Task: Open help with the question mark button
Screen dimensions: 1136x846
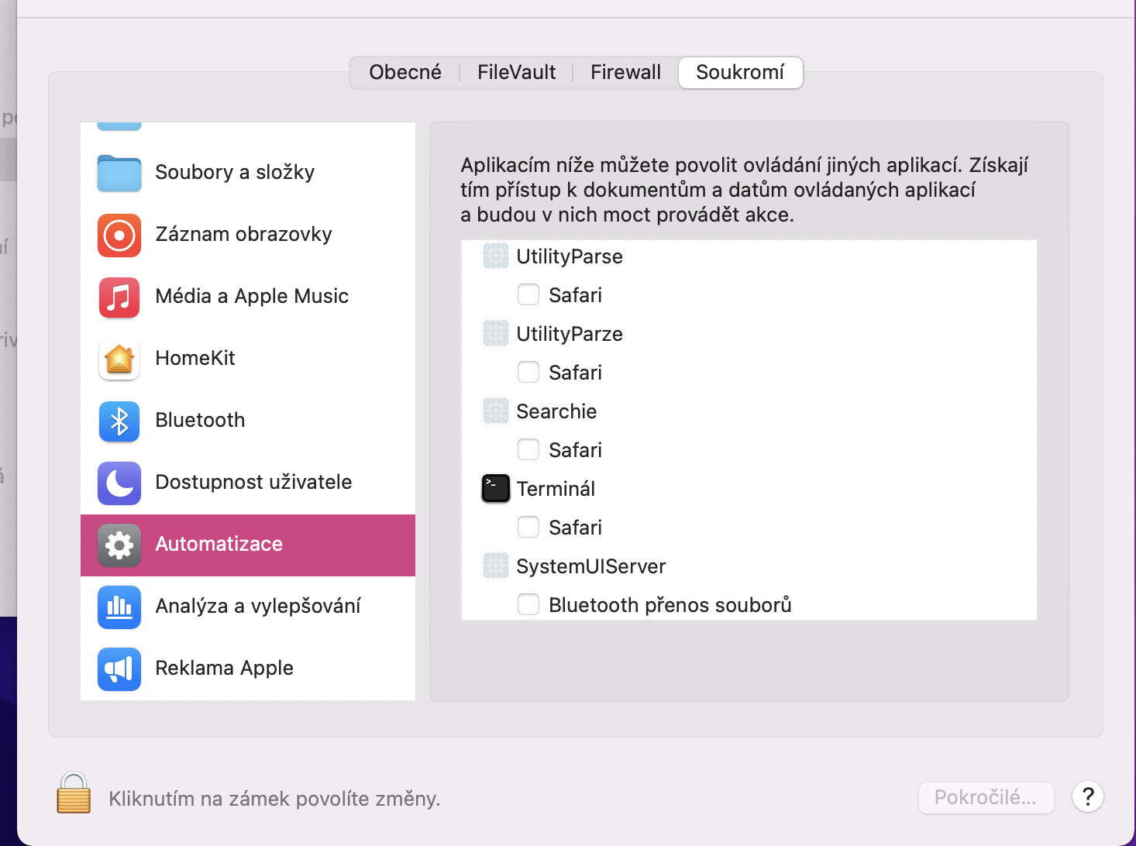Action: 1088,796
